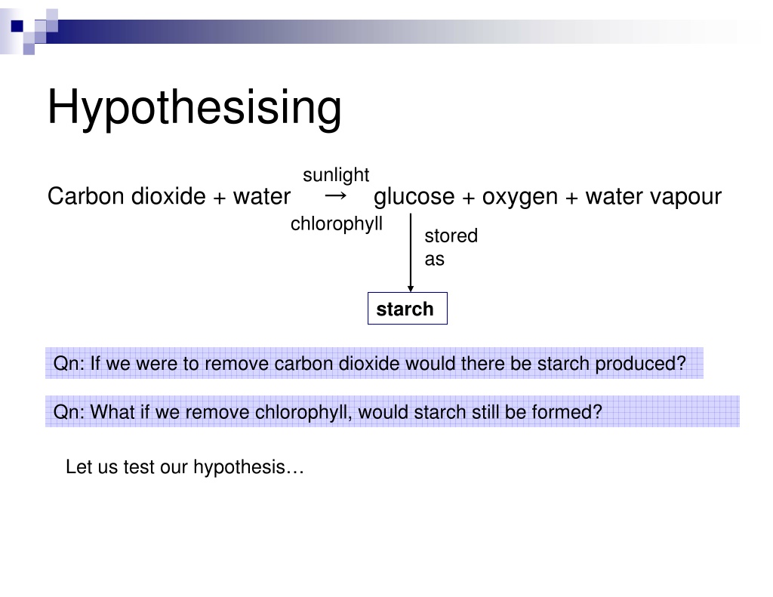
Task: Click the word 'glucose' in equation
Action: click(x=414, y=197)
